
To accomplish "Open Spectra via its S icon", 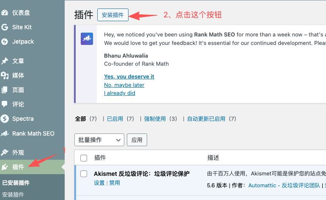I will (5, 119).
